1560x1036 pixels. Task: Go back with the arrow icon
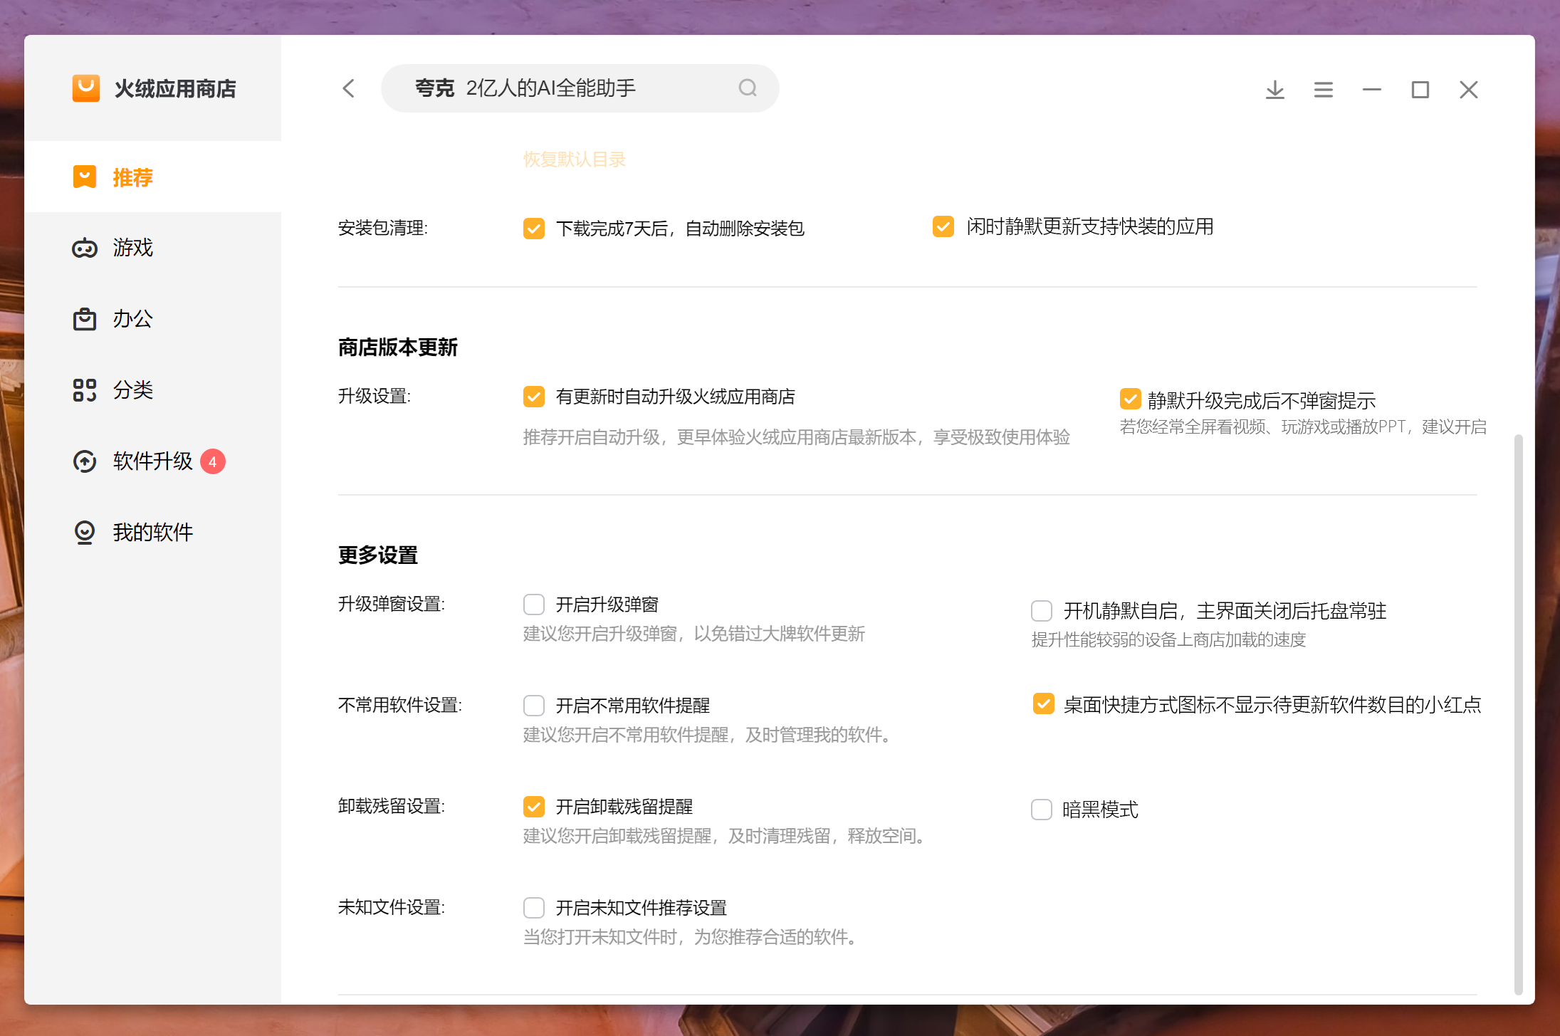point(348,88)
